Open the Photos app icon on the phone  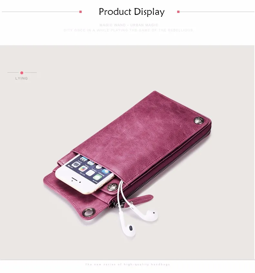83,169
